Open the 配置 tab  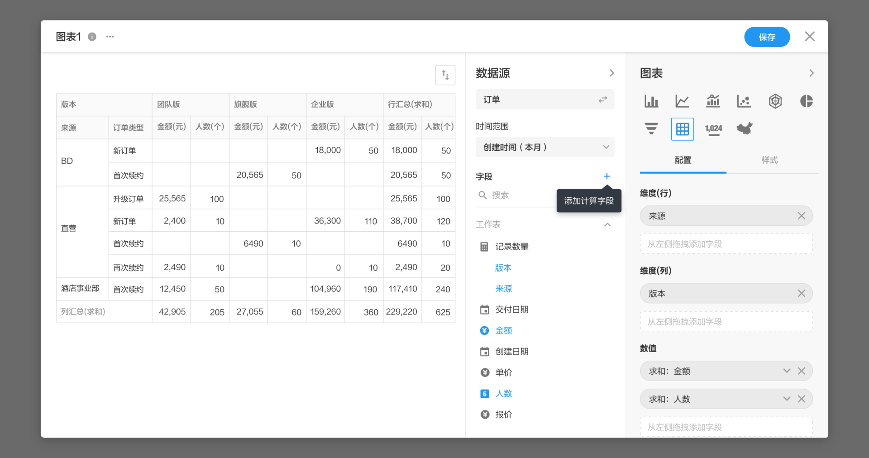(683, 160)
